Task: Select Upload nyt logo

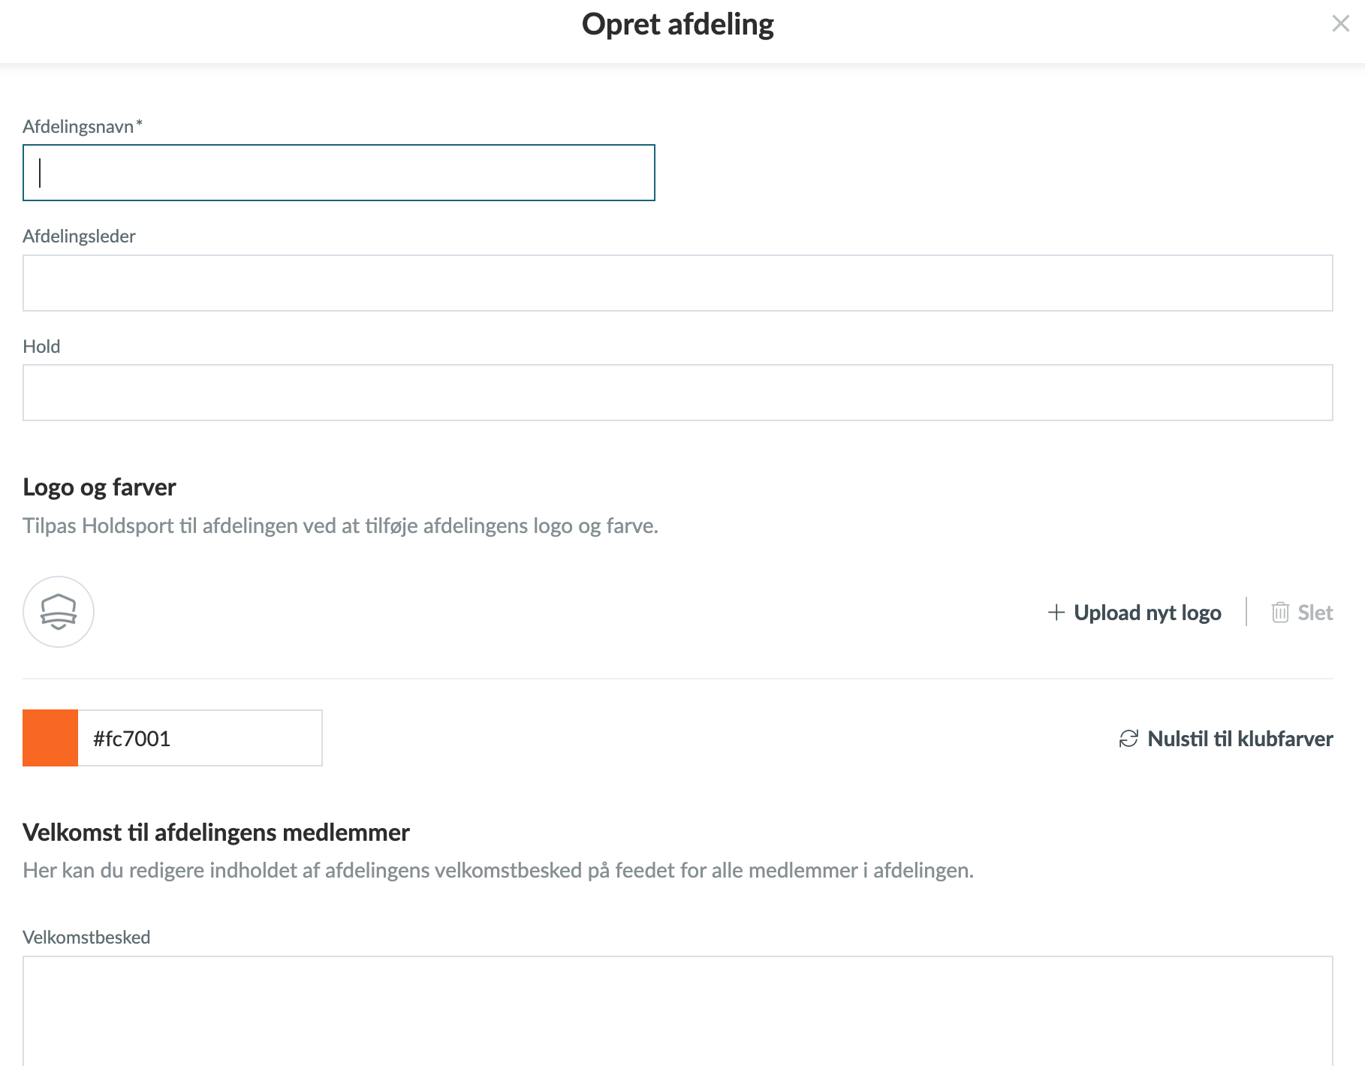Action: coord(1147,613)
